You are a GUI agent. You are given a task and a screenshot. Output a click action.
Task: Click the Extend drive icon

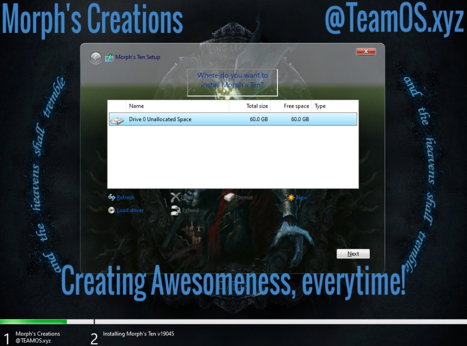tap(175, 211)
